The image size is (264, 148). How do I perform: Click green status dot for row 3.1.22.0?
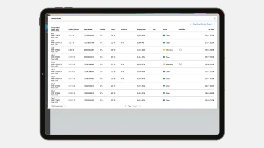tap(164, 100)
